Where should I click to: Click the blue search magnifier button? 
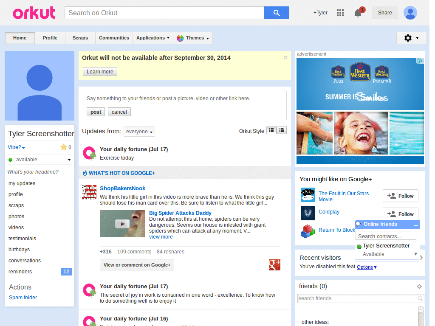277,13
